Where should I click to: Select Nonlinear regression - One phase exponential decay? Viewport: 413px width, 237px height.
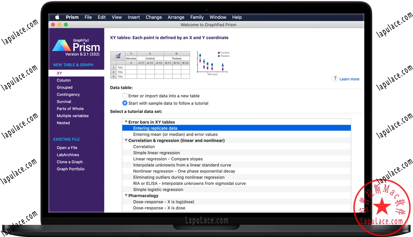point(236,171)
